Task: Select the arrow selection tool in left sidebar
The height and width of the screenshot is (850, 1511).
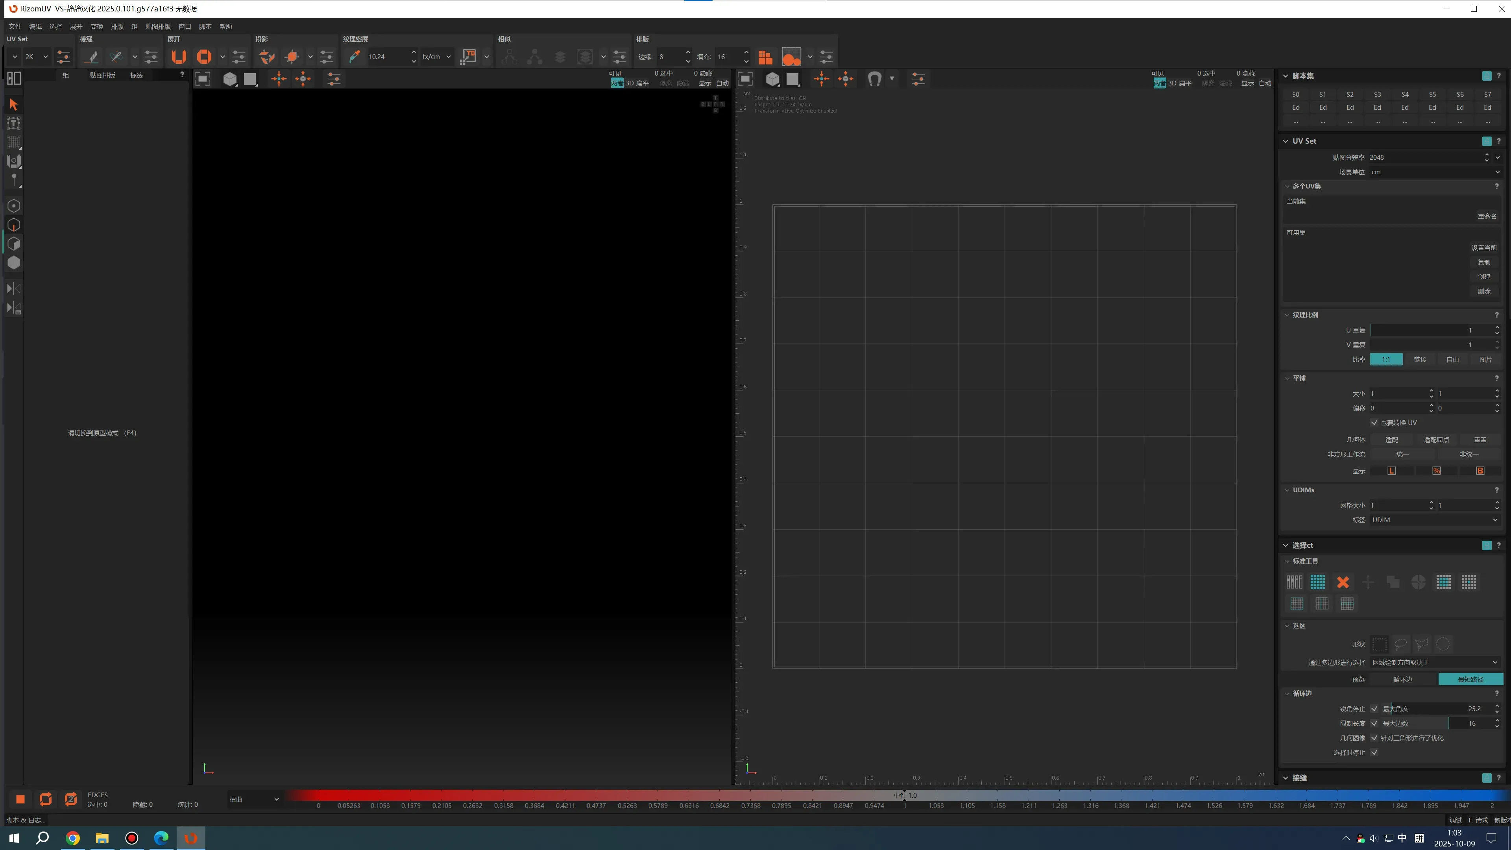Action: click(x=13, y=104)
